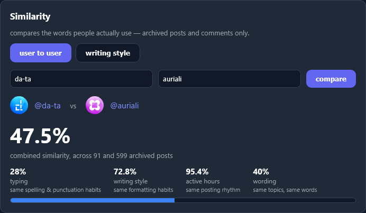
Task: Click the Similarity heading
Action: click(x=30, y=16)
